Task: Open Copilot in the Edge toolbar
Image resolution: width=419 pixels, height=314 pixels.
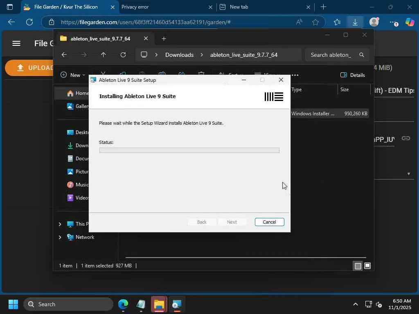Action: [x=410, y=22]
